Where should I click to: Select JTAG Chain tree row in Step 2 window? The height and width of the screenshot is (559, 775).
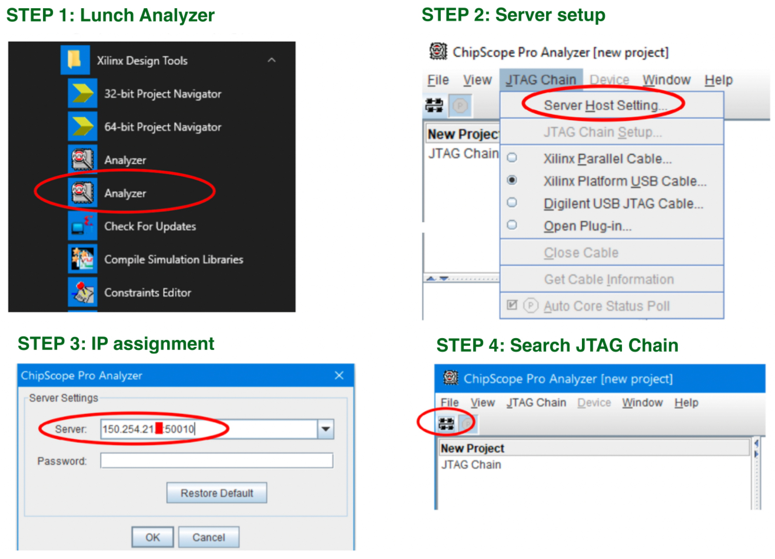click(463, 154)
